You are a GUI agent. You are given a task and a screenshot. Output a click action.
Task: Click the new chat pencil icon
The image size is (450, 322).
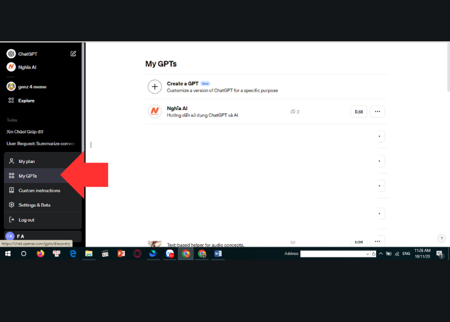(x=73, y=53)
